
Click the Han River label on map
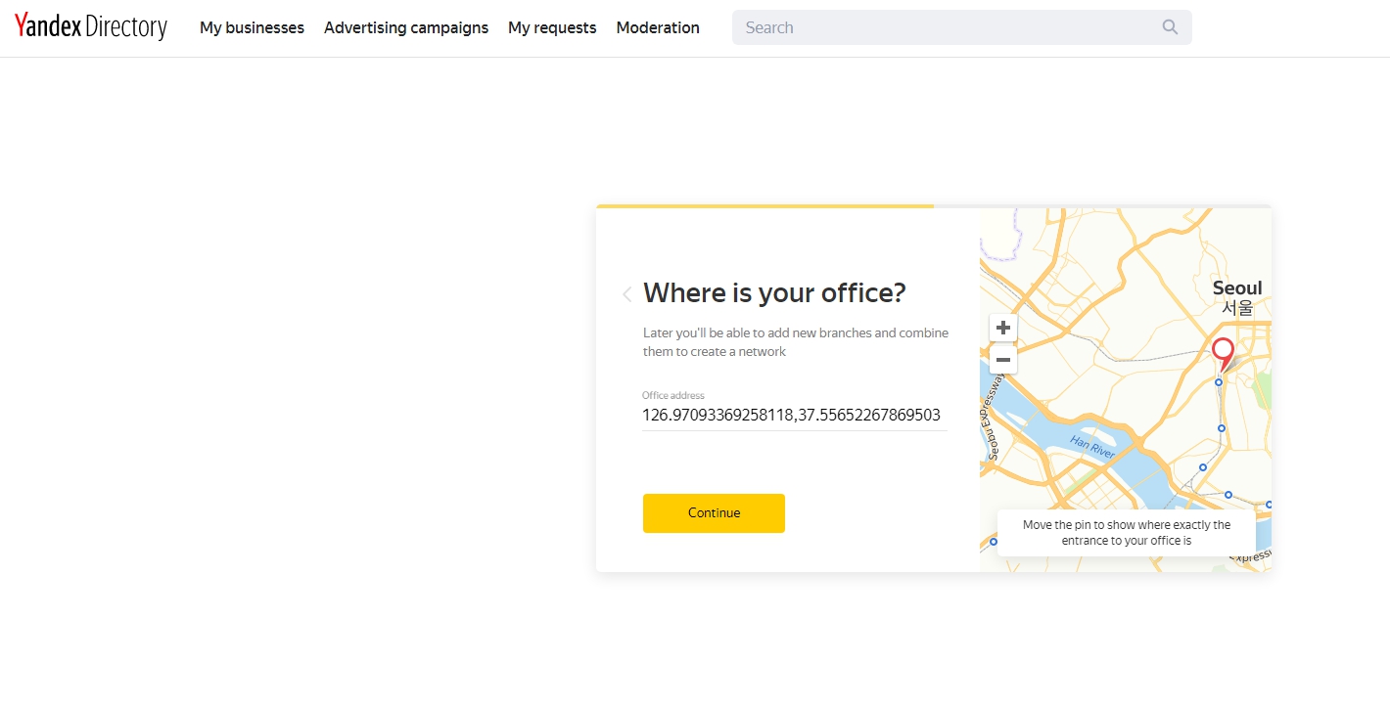1092,447
